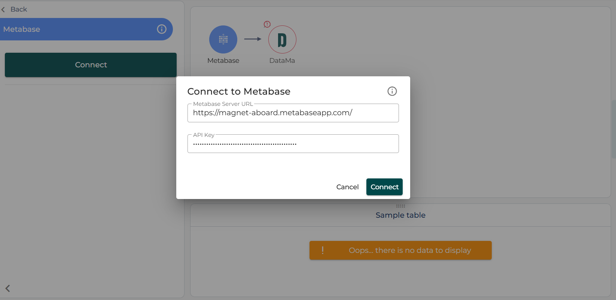
Task: Select the Metabase source node icon
Action: [223, 39]
